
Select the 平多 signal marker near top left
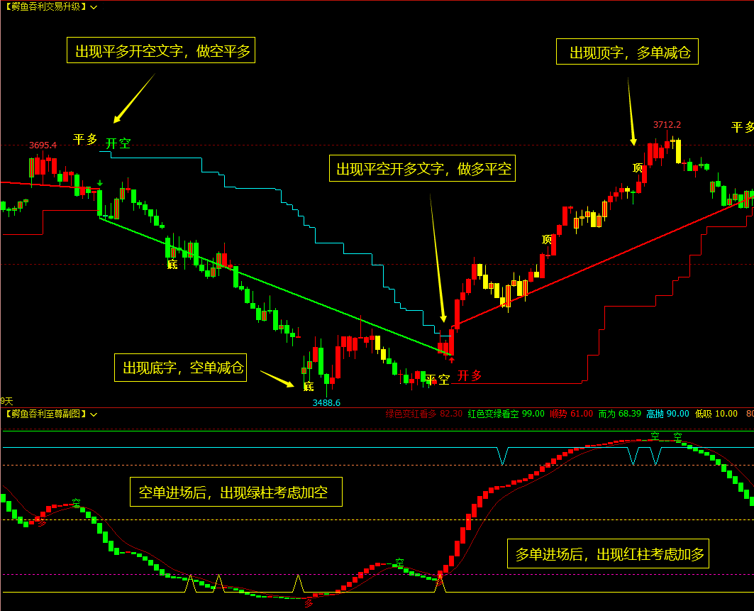84,140
